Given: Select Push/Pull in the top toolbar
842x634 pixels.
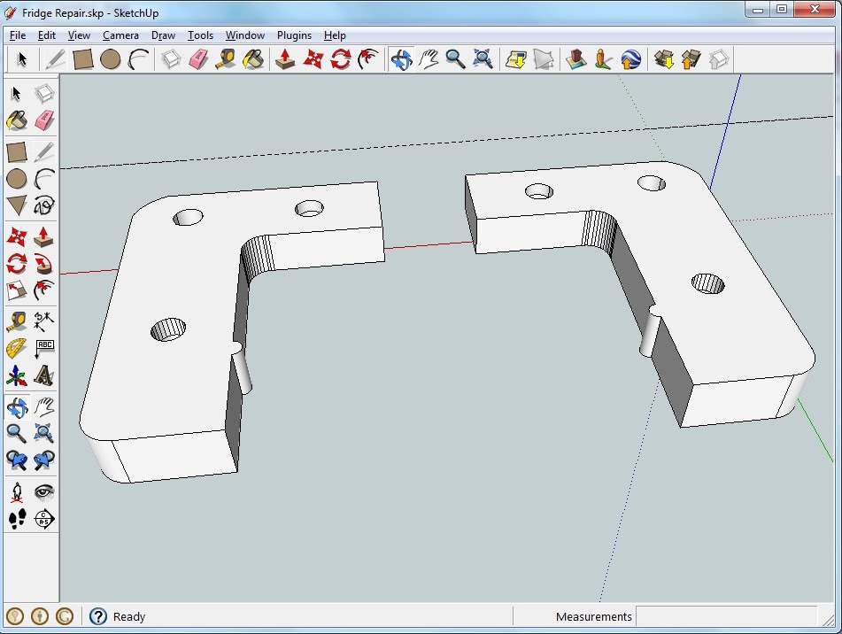Looking at the screenshot, I should click(x=286, y=59).
